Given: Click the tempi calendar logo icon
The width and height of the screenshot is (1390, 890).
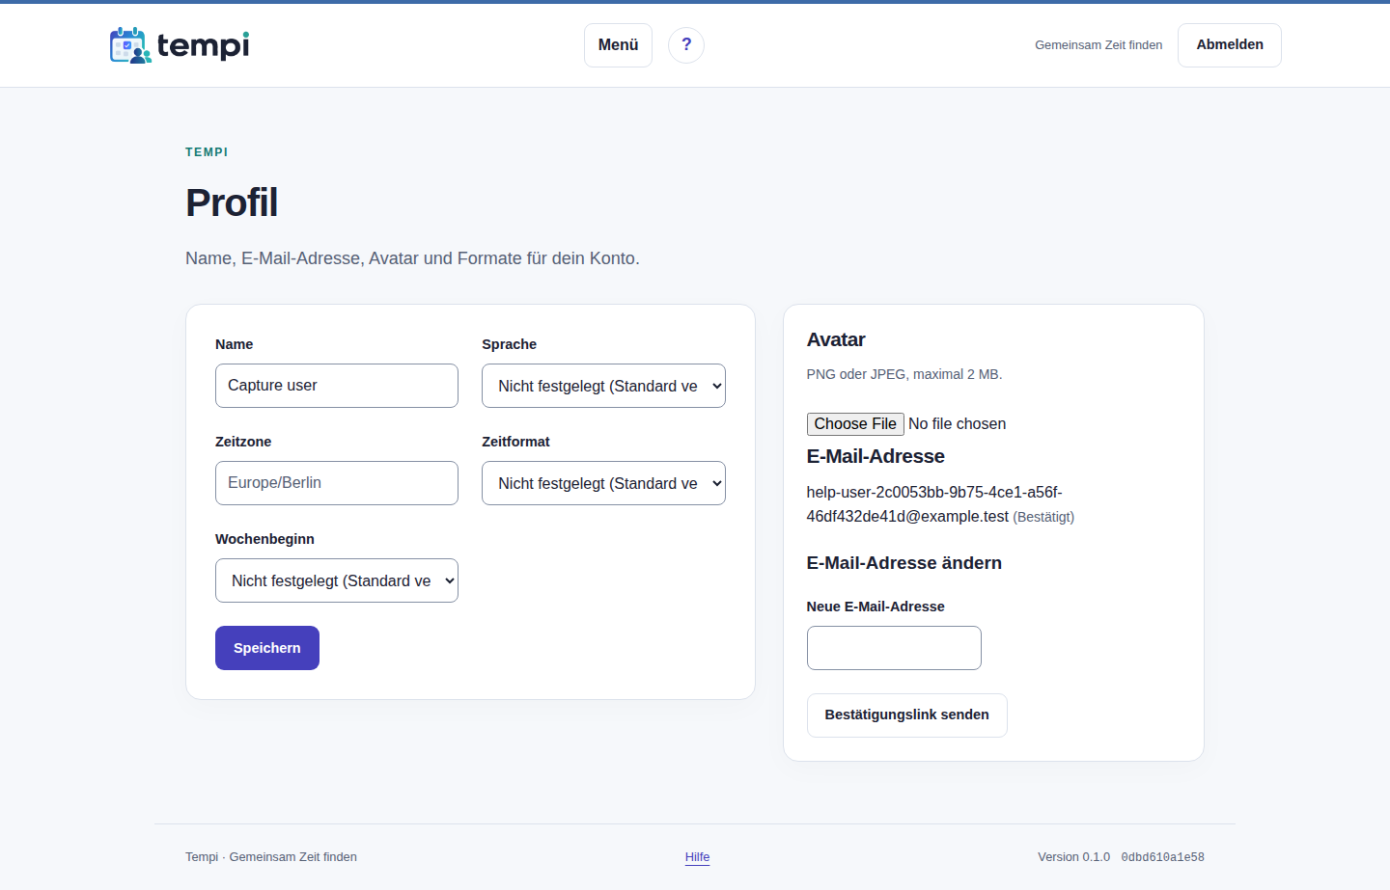Looking at the screenshot, I should [130, 45].
